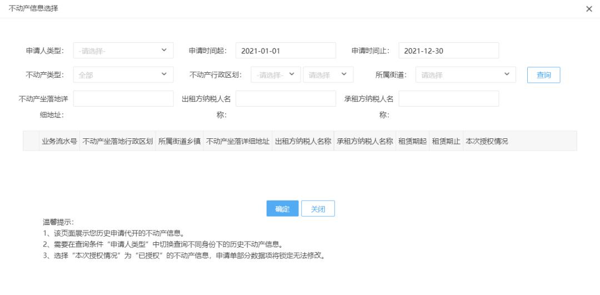Viewport: 600px width, 295px height.
Task: Click the 申请时间止 date field
Action: [x=448, y=51]
